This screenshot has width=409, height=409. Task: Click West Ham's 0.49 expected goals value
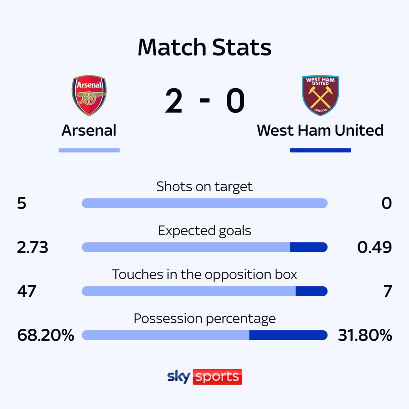click(374, 247)
